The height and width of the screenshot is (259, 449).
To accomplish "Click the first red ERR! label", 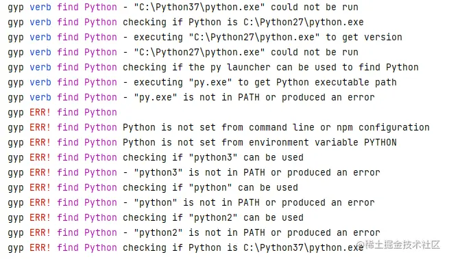I will tap(40, 112).
